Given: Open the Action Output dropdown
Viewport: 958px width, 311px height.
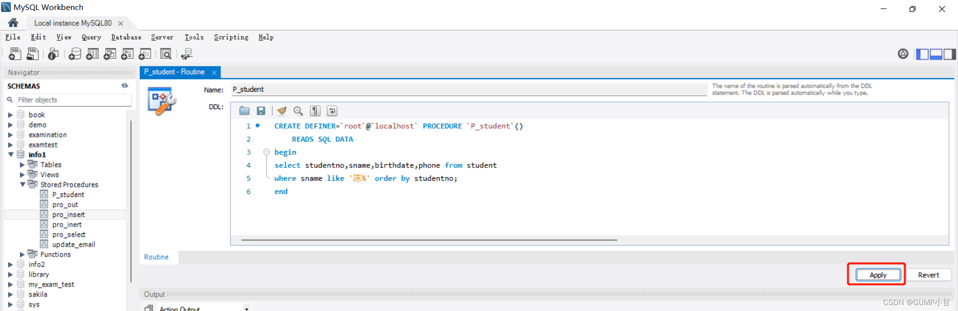Looking at the screenshot, I should (246, 309).
